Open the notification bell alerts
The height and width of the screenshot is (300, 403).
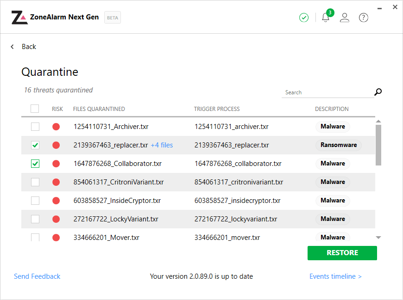coord(326,18)
